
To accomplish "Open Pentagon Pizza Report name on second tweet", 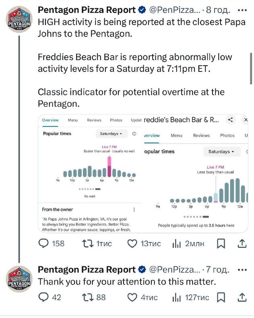I will click(x=87, y=270).
